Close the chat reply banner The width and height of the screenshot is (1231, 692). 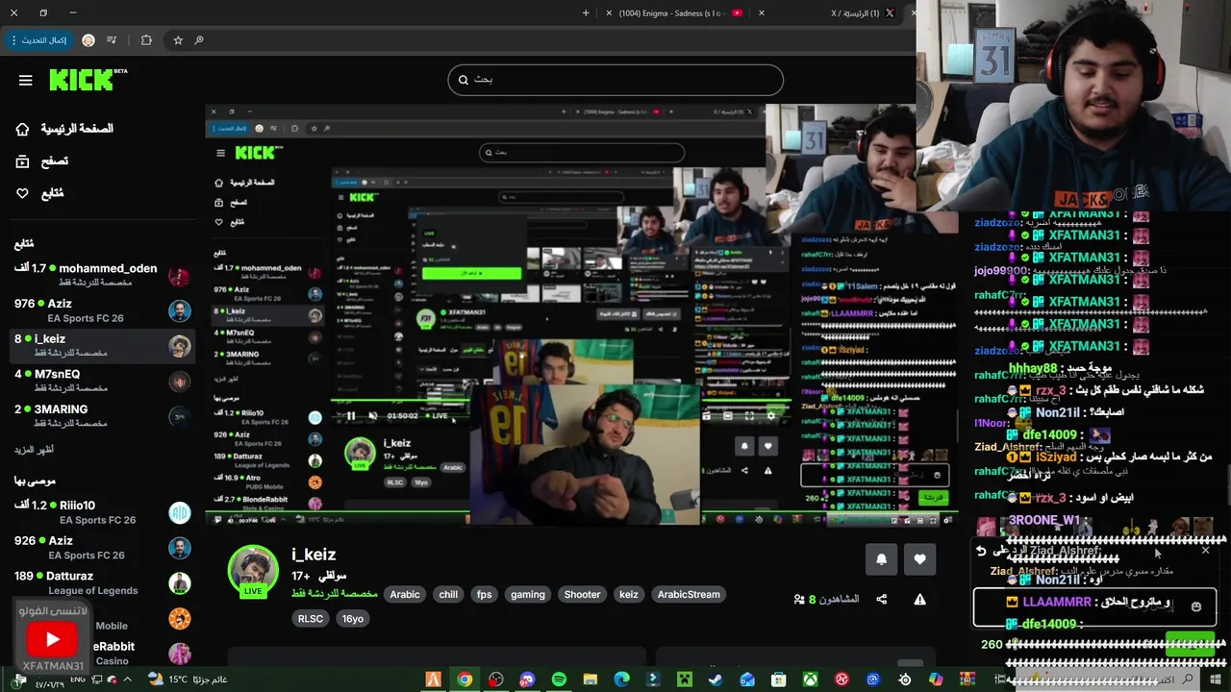pyautogui.click(x=1205, y=551)
